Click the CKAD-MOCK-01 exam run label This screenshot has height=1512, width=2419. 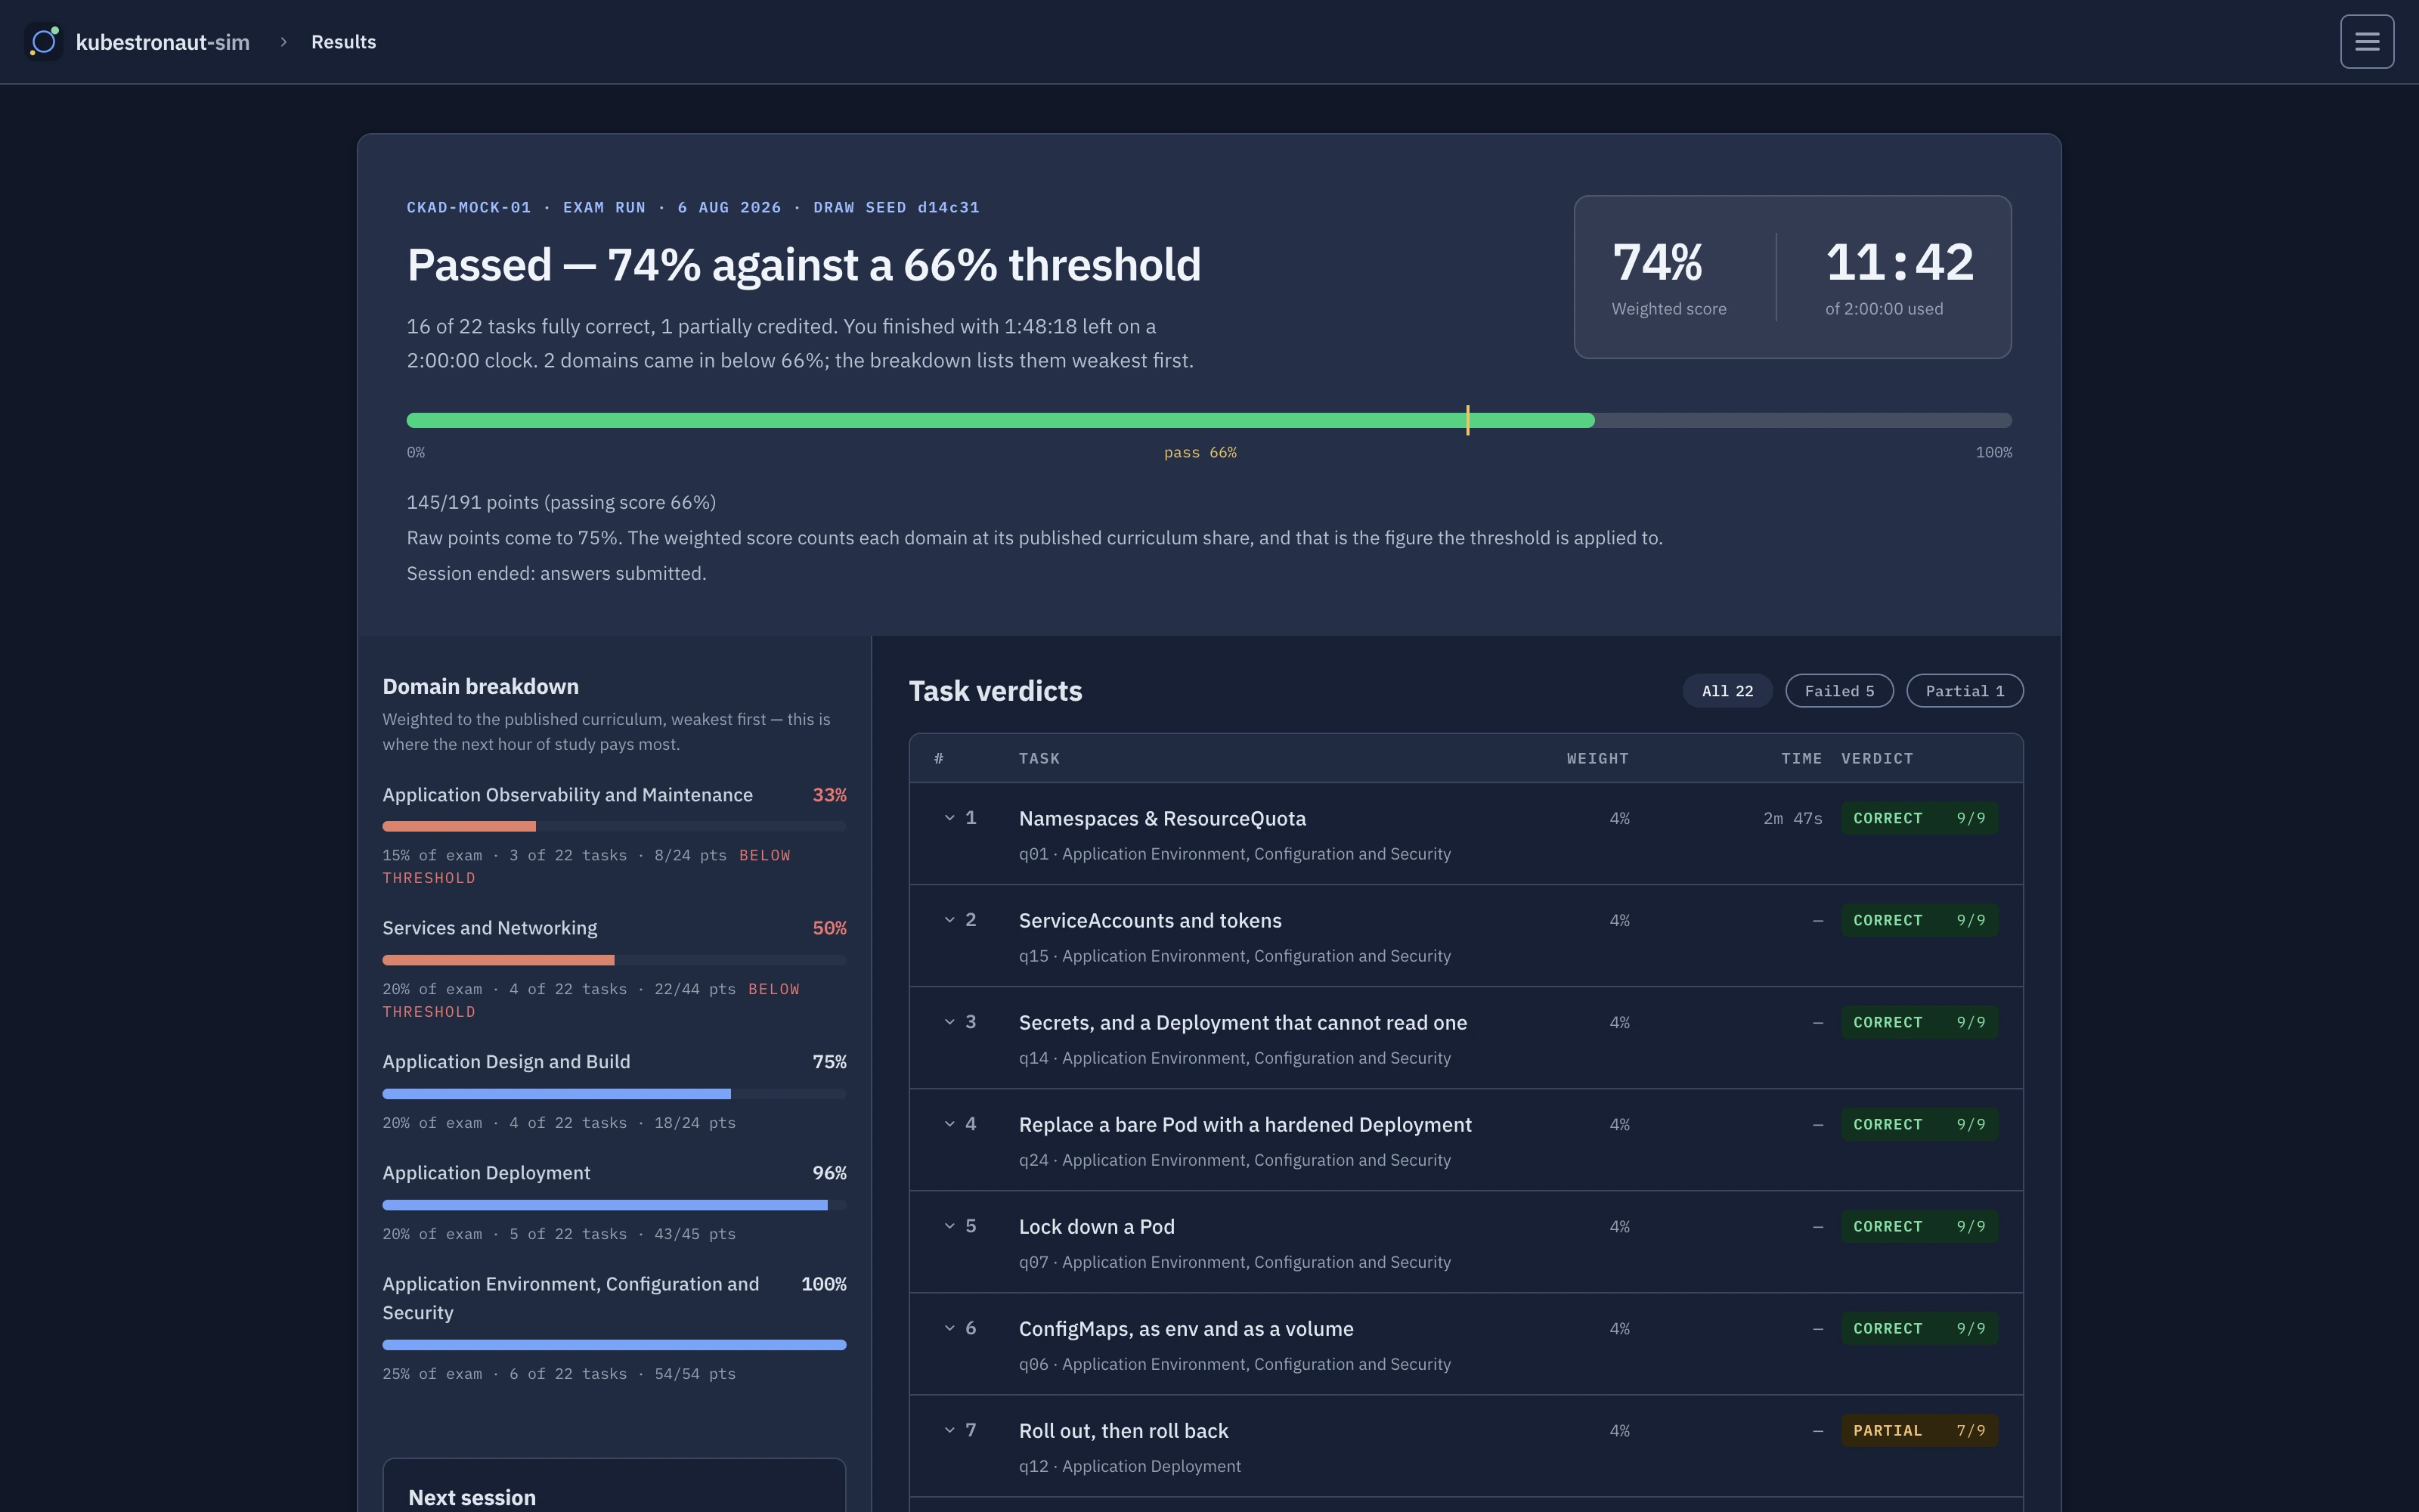click(x=692, y=207)
